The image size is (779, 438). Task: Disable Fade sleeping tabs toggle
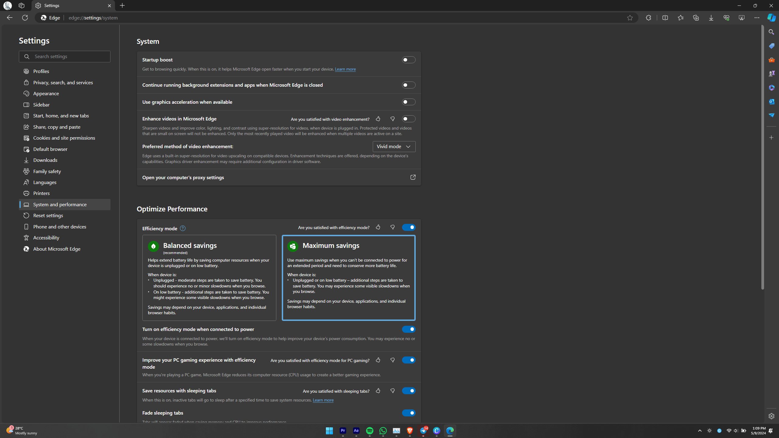[x=408, y=413]
